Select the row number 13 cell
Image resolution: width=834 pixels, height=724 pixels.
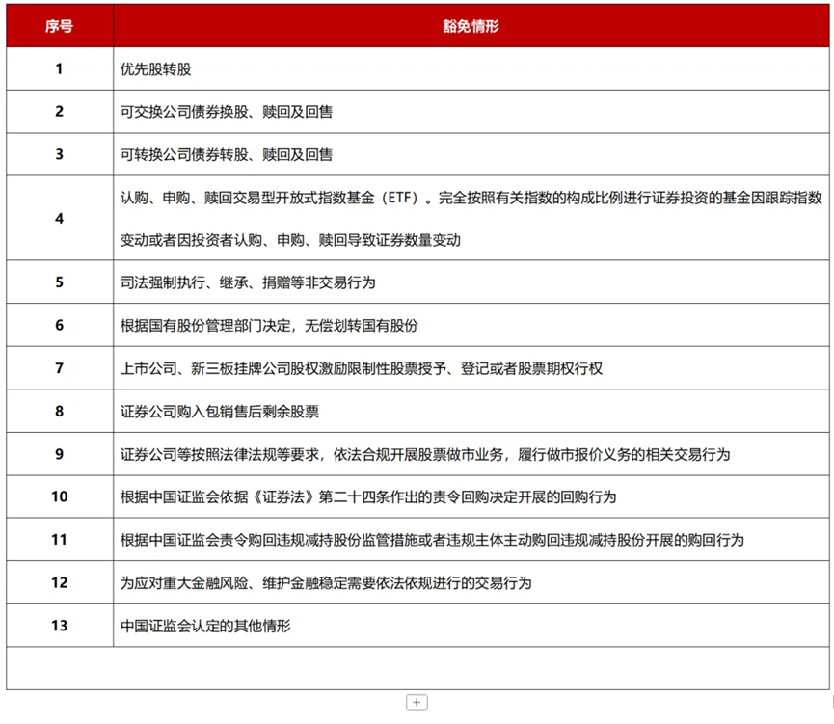59,625
